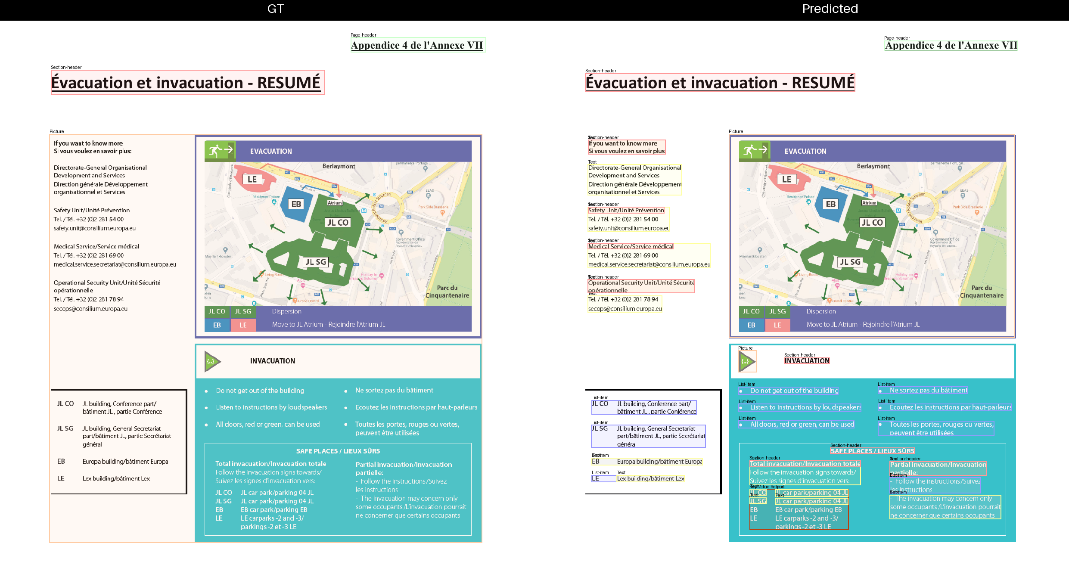
Task: Click safety.unit@consilium.europa.eu in GT panel
Action: point(95,228)
